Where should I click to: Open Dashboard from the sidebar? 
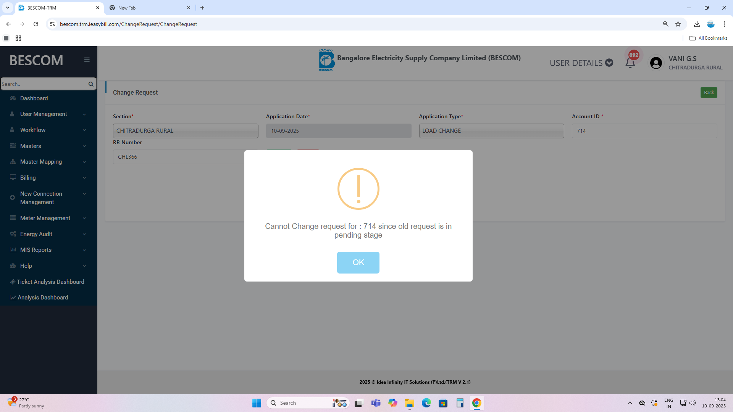pyautogui.click(x=34, y=98)
